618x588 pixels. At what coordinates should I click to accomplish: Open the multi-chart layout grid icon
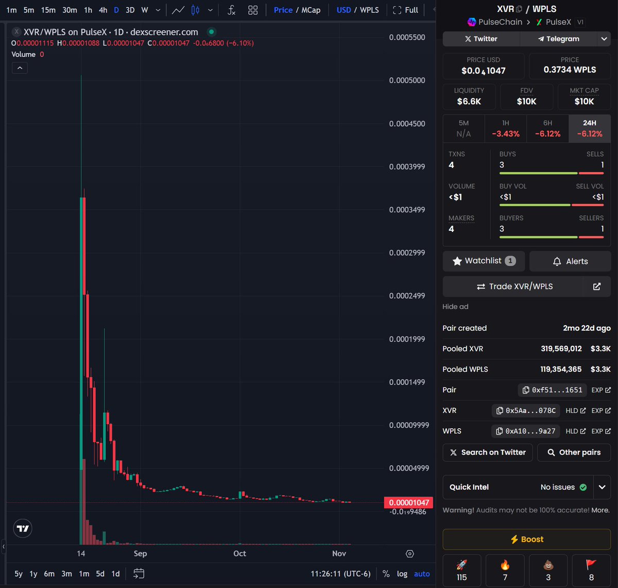tap(253, 10)
